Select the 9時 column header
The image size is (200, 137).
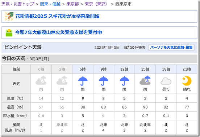click(x=104, y=69)
